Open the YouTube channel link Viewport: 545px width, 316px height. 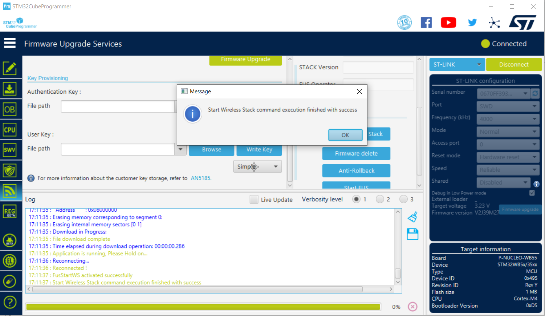click(448, 22)
